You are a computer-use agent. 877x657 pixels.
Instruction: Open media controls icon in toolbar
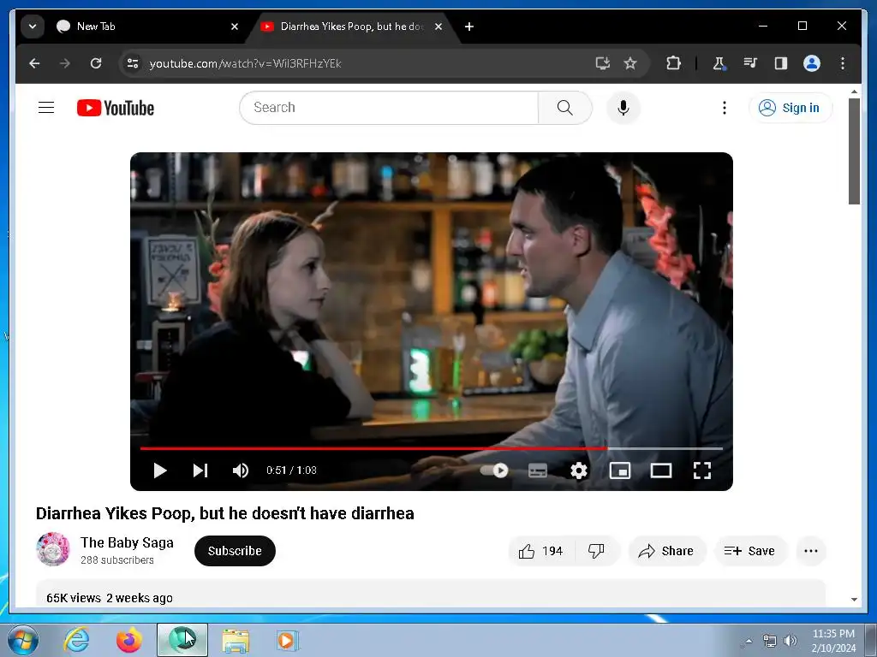coord(750,63)
